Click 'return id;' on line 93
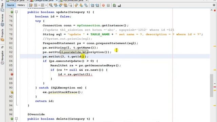The height and width of the screenshot is (122, 217). [44, 101]
